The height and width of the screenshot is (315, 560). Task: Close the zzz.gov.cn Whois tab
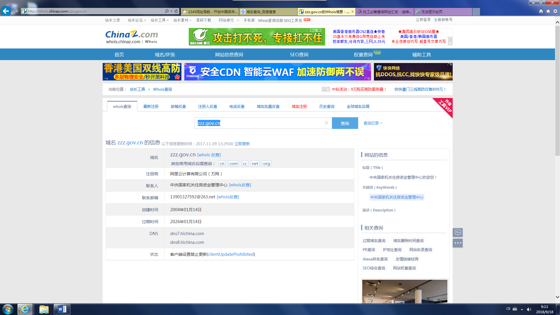(x=353, y=12)
